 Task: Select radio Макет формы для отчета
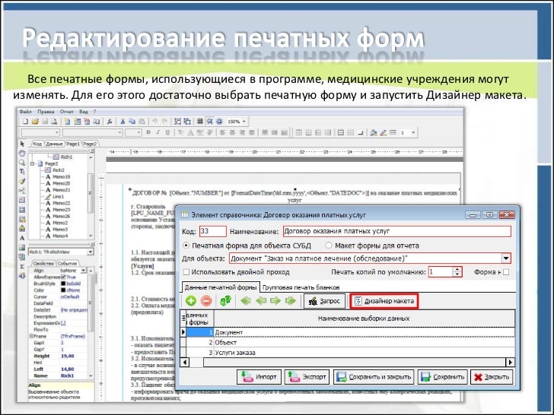point(329,246)
